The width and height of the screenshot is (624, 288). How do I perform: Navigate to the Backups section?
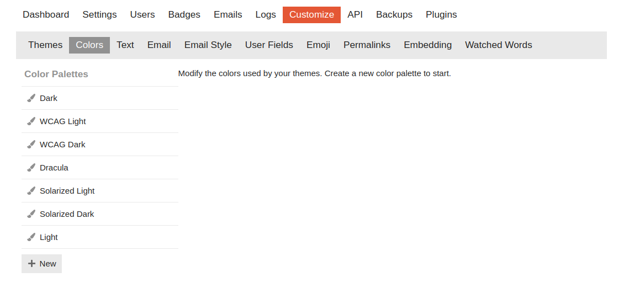point(394,15)
